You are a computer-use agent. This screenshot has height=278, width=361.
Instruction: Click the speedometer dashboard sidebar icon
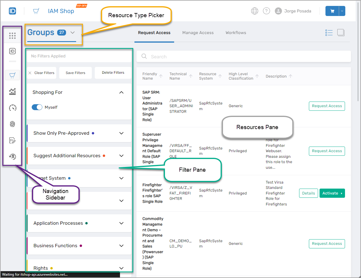pos(12,108)
